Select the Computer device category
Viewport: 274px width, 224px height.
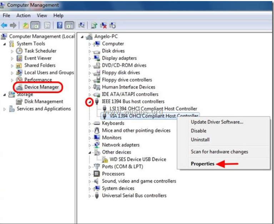pos(113,44)
